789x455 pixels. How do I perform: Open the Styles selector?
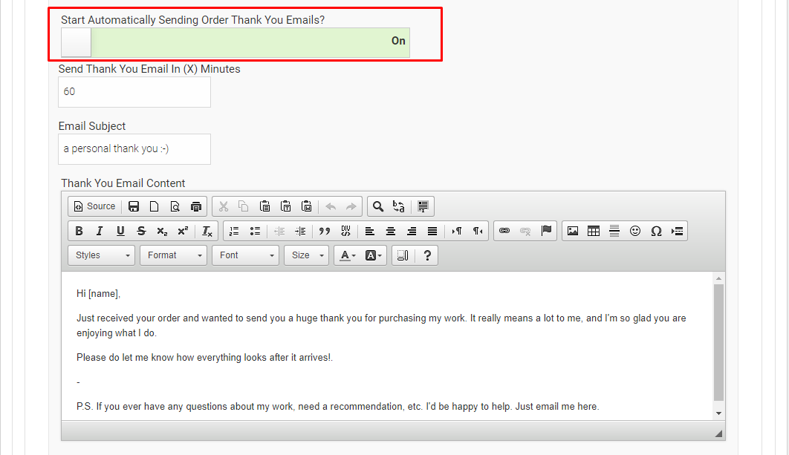click(x=101, y=255)
